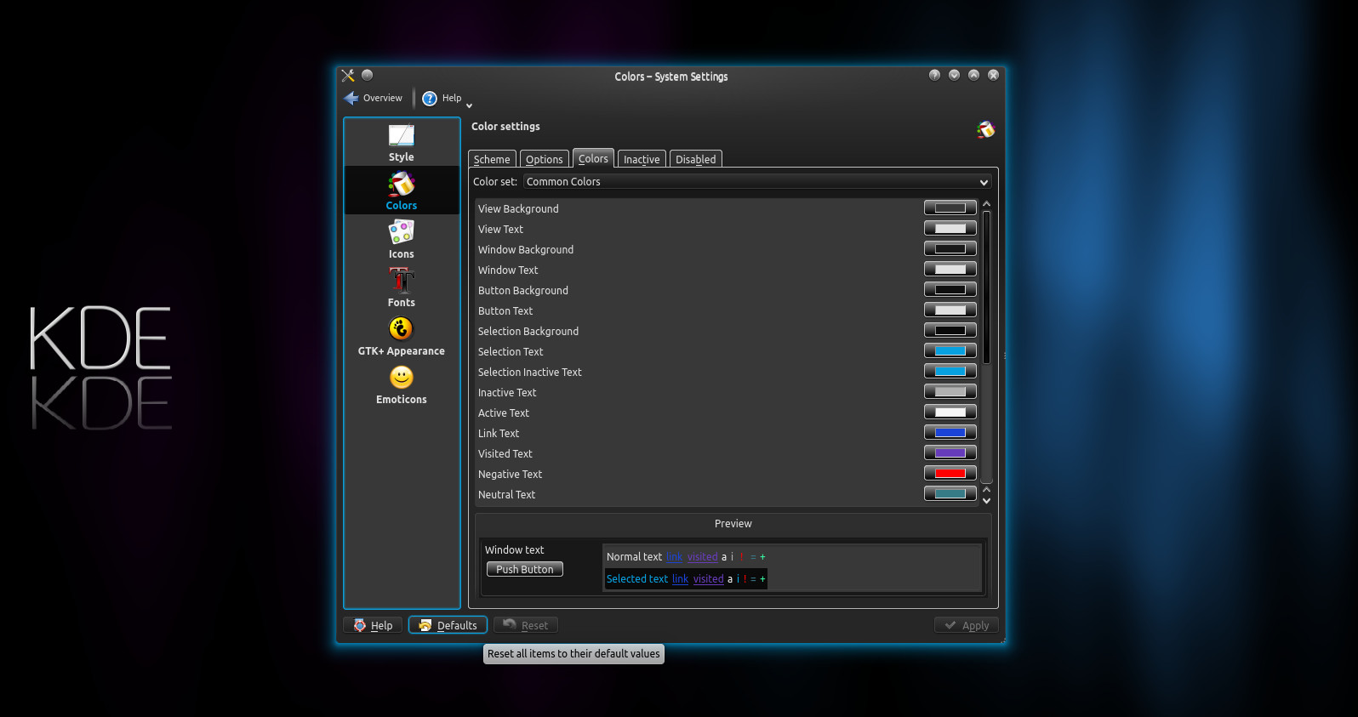Viewport: 1358px width, 717px height.
Task: Click the 'View Background' label
Action: click(x=518, y=208)
